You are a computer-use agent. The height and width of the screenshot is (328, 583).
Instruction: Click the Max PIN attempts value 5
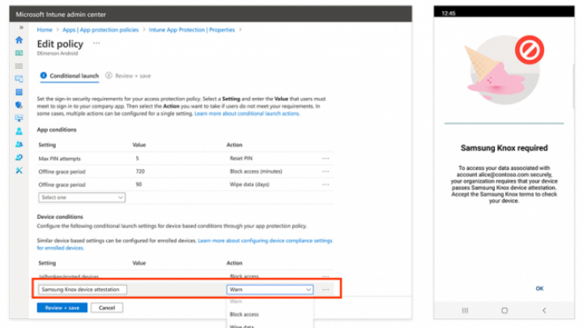pyautogui.click(x=137, y=159)
